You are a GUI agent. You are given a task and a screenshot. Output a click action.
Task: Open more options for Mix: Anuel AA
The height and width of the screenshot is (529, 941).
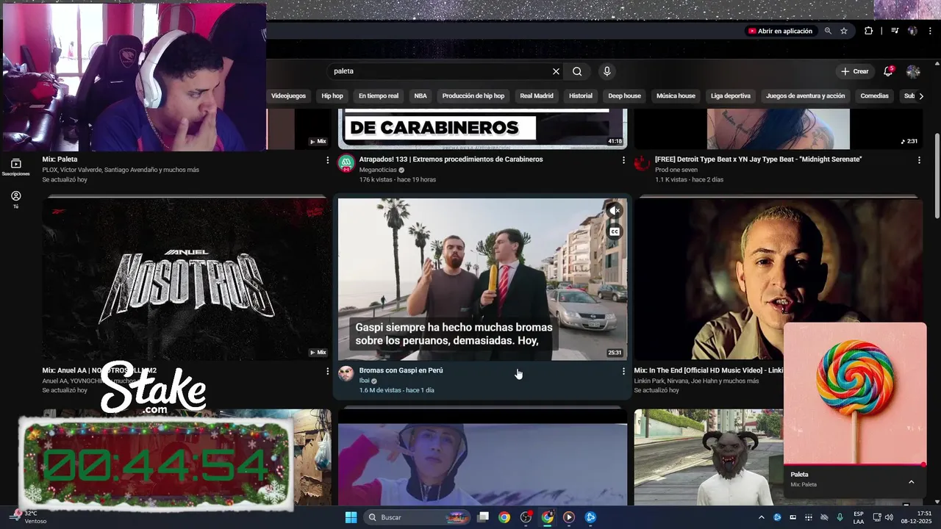327,371
